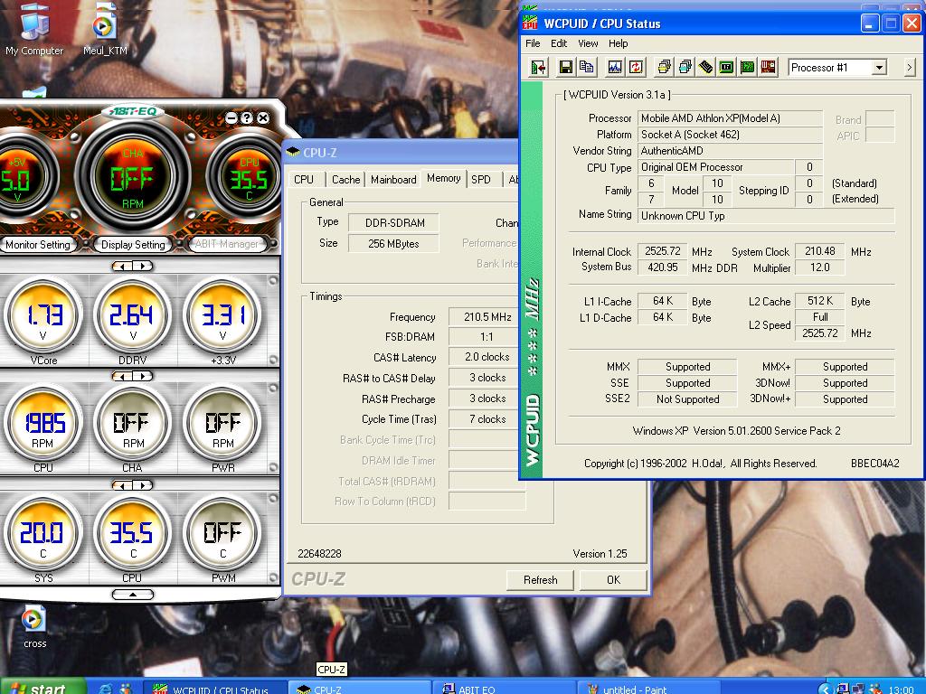Click the DDRV 2.64 V gauge

tap(132, 315)
